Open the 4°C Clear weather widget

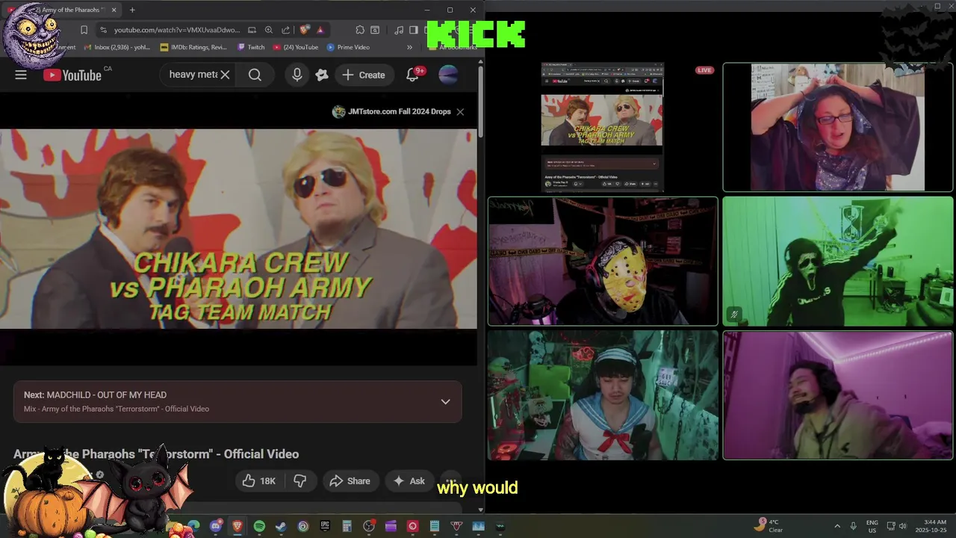(x=769, y=526)
